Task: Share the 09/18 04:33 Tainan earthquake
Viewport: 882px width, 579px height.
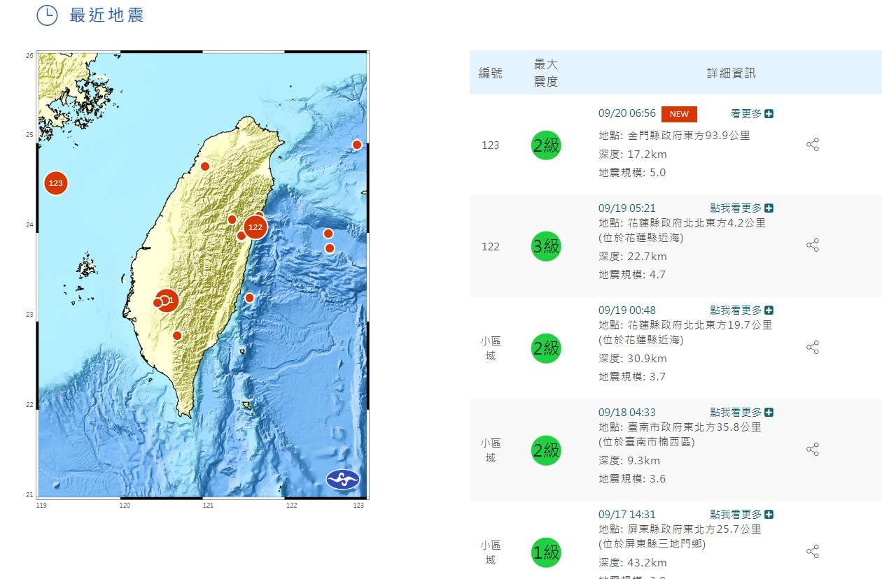Action: [812, 450]
